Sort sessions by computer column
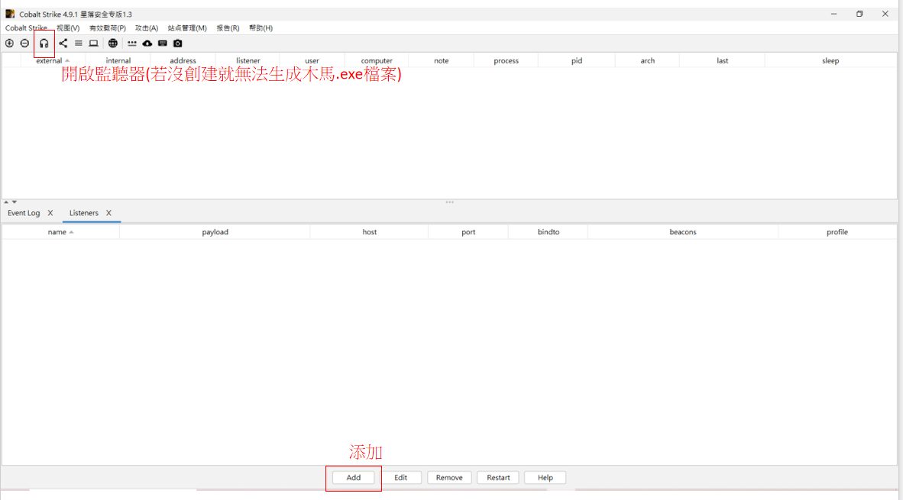 click(377, 60)
